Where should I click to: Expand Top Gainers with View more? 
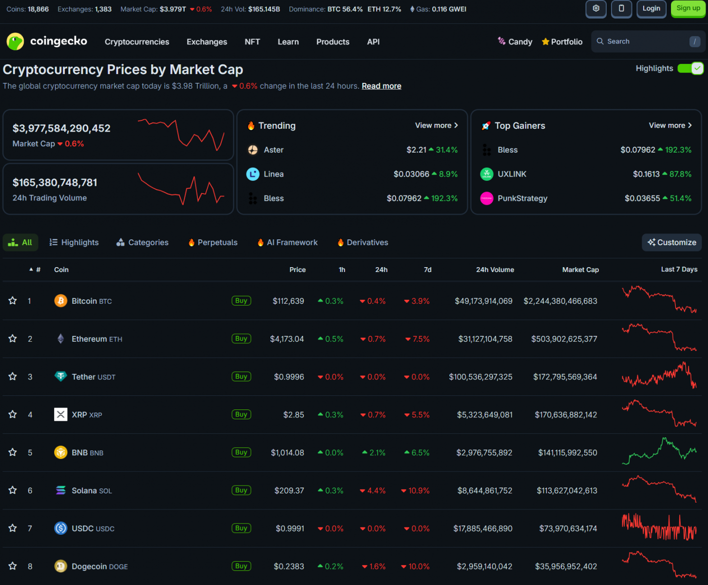pos(669,125)
